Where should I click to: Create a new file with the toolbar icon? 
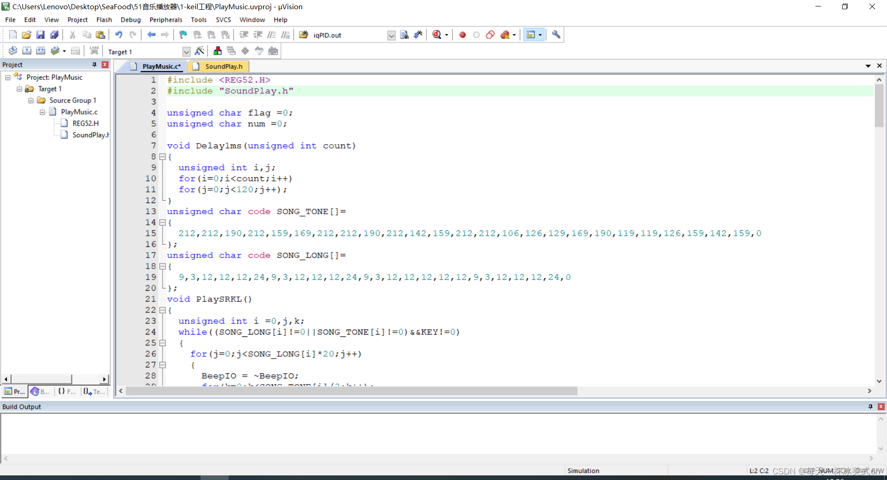point(13,35)
